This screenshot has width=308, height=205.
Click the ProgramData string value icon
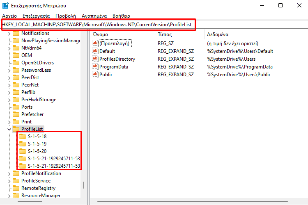point(95,66)
